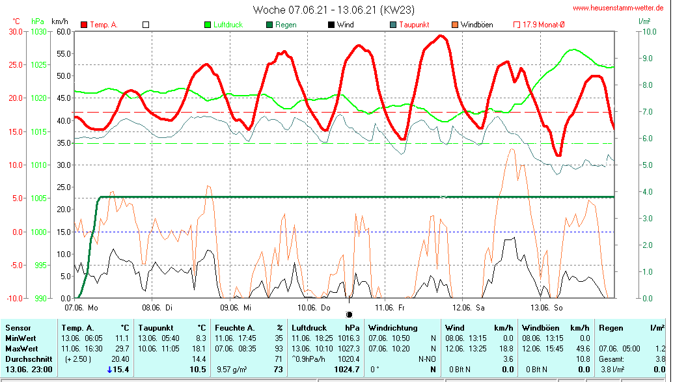This screenshot has width=673, height=382.
Task: Click the current temperature value 15.4
Action: [120, 370]
